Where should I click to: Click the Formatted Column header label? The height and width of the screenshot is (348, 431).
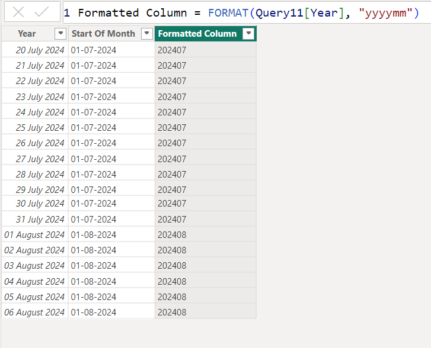click(197, 34)
